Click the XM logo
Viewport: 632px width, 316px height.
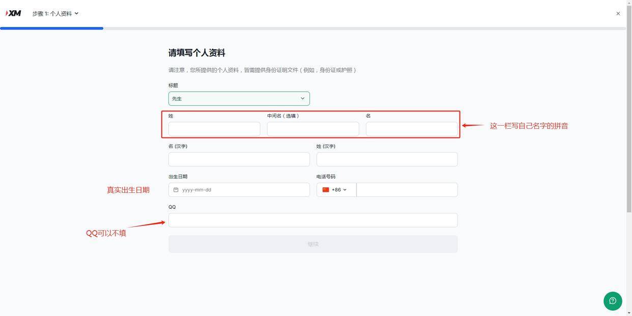pyautogui.click(x=14, y=13)
